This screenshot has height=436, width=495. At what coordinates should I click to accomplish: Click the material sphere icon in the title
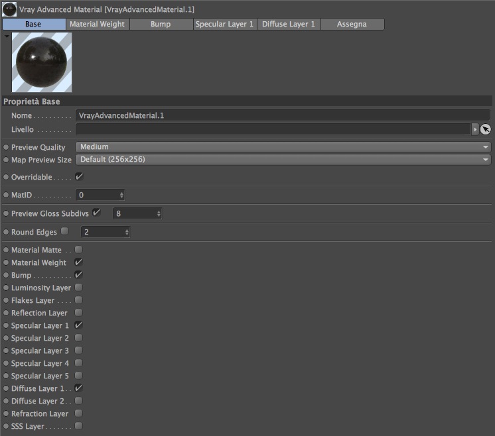click(9, 9)
